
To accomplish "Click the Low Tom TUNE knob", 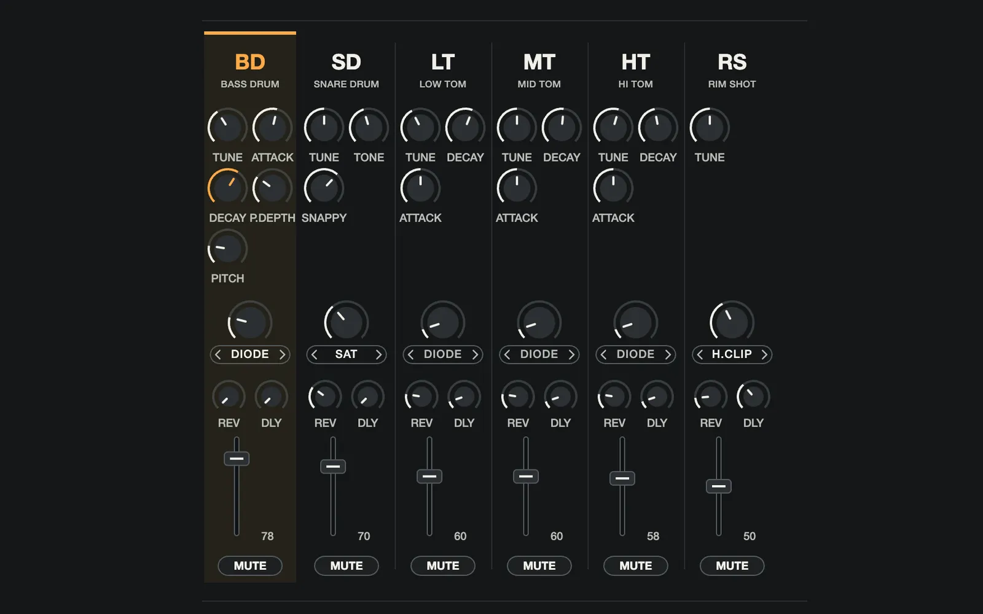I will [x=420, y=127].
